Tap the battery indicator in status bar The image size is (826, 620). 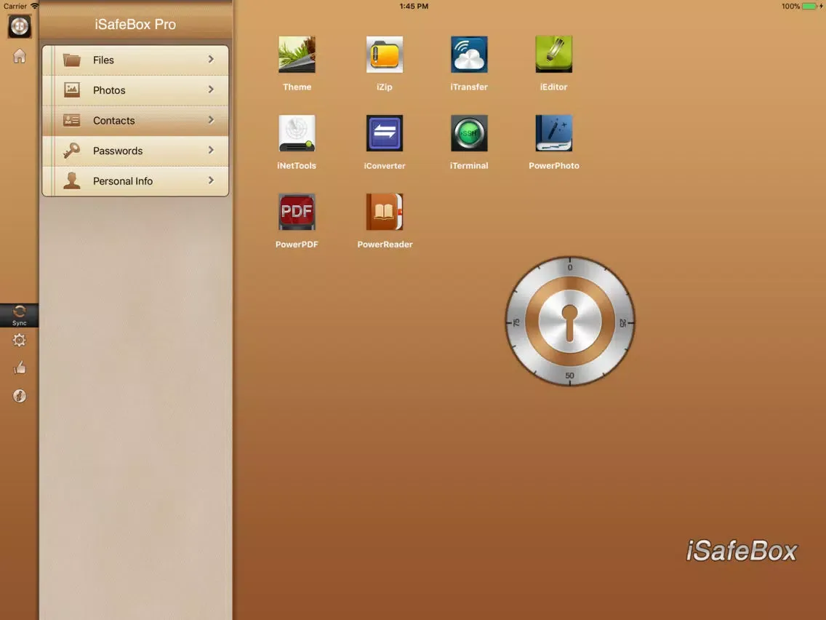tap(811, 7)
